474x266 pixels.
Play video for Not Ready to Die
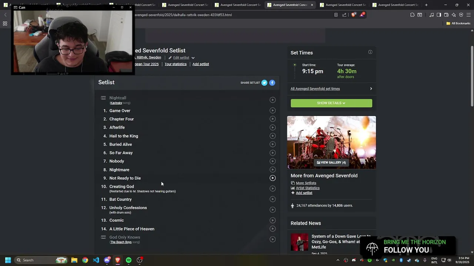273,178
